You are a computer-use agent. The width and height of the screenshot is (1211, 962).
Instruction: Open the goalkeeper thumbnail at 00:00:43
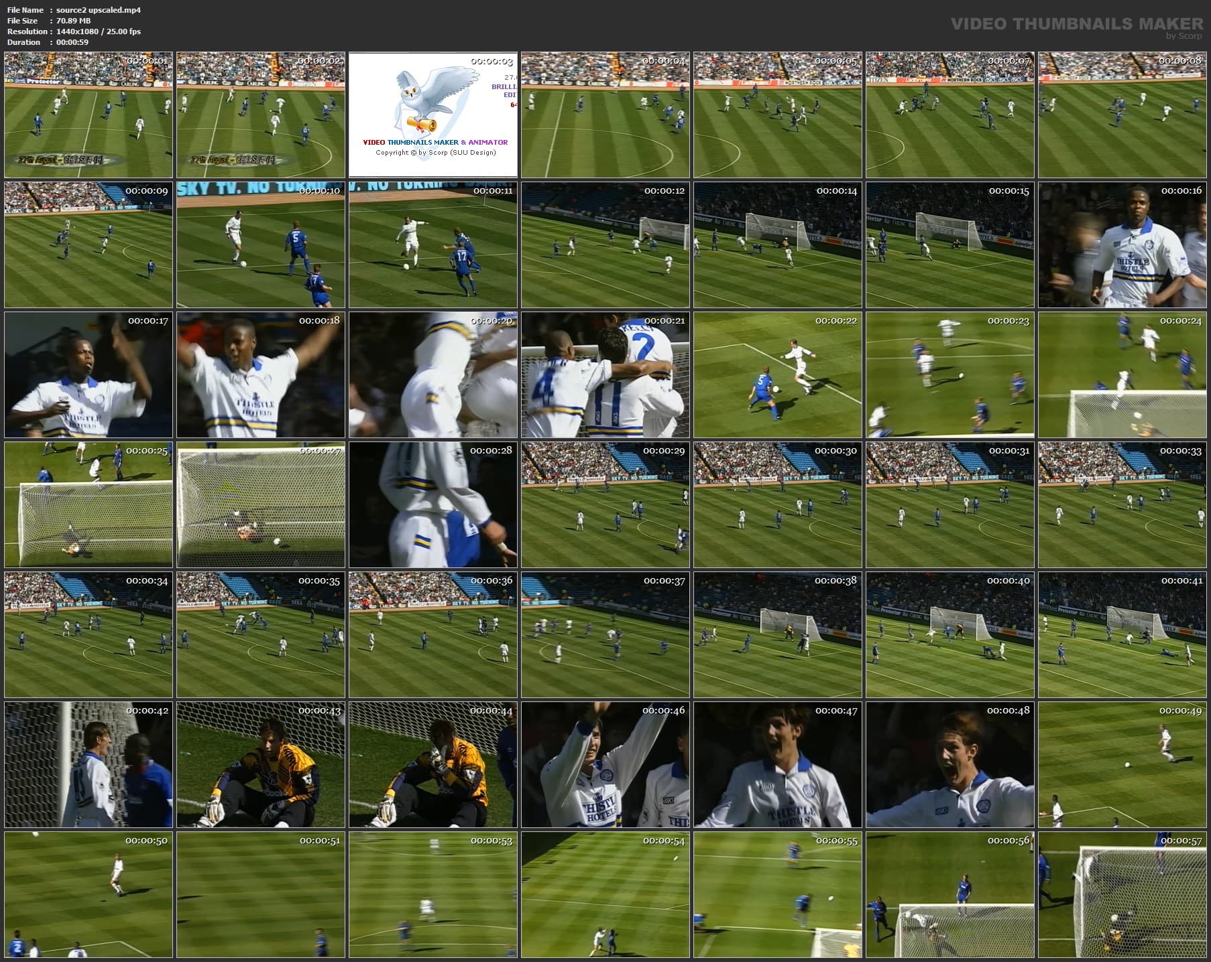(x=260, y=764)
